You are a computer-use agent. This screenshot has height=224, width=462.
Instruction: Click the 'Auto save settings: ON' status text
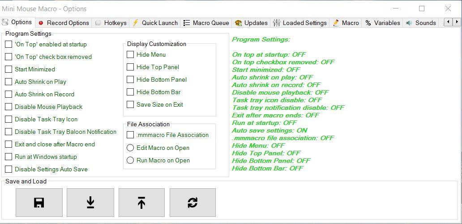point(269,130)
